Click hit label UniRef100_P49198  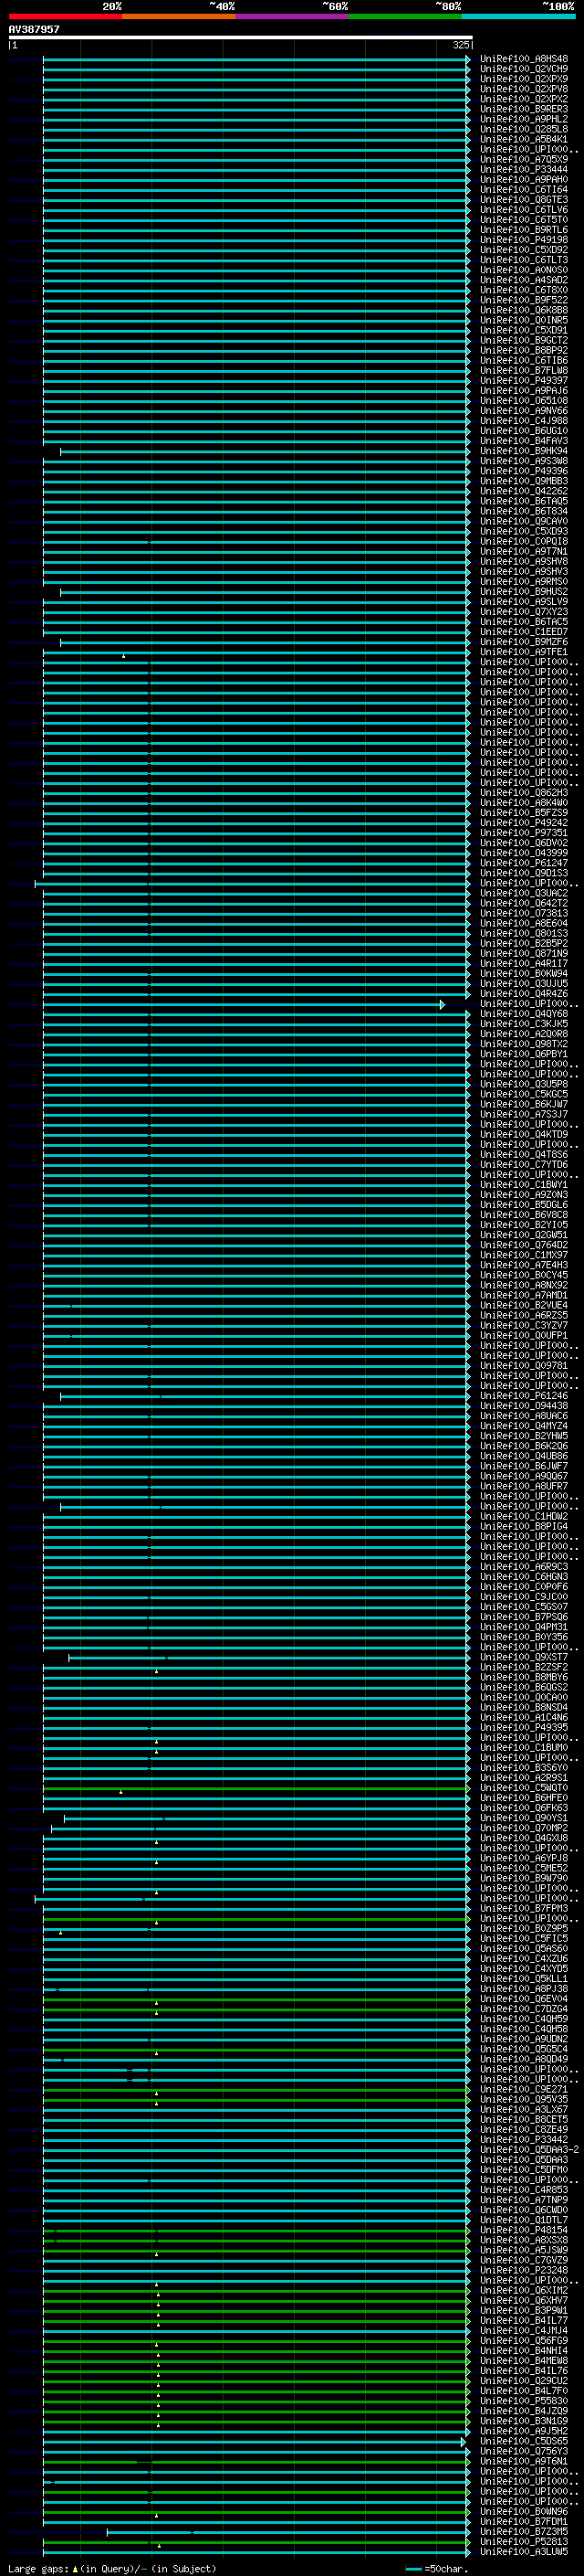[523, 240]
